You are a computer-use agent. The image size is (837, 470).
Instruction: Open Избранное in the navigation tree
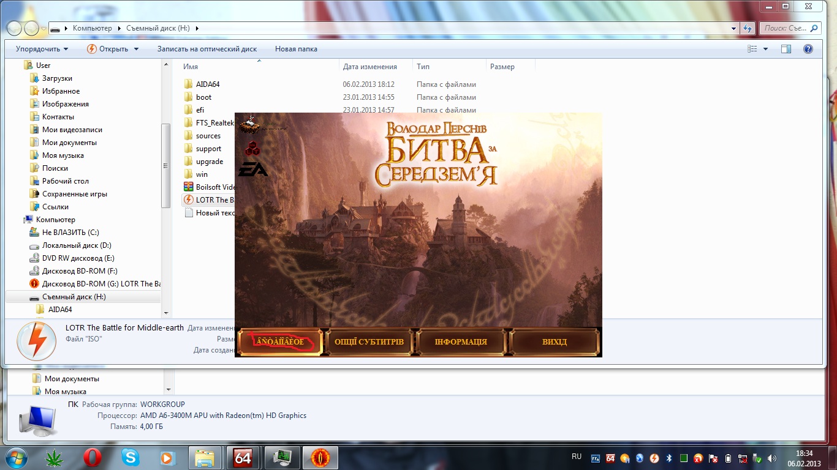coord(61,91)
